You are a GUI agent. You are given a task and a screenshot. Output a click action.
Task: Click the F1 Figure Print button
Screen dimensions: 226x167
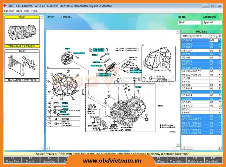(x=12, y=160)
